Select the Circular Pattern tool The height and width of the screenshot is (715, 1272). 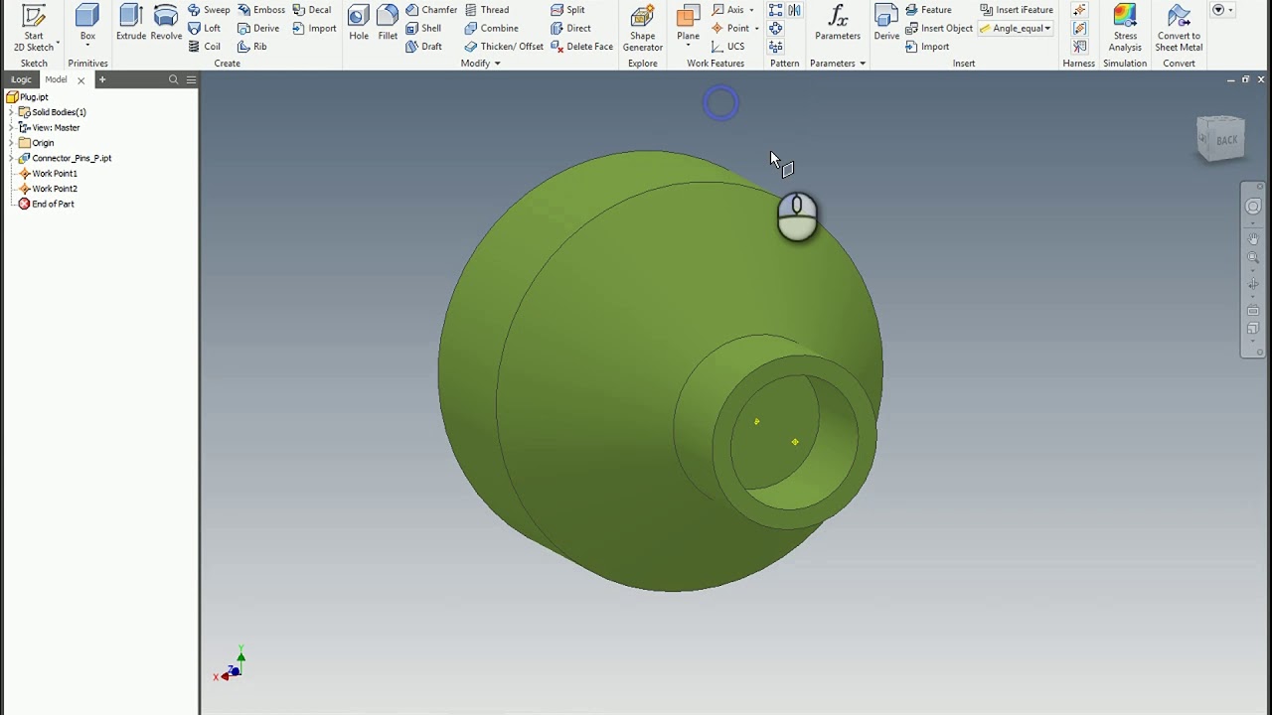coord(775,28)
